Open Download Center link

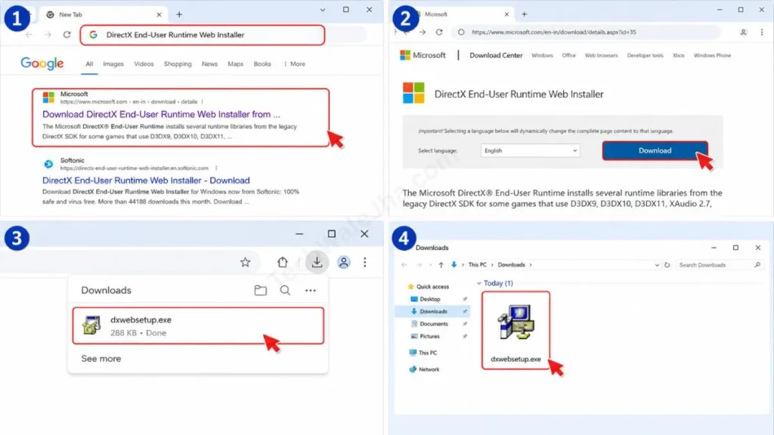coord(496,55)
